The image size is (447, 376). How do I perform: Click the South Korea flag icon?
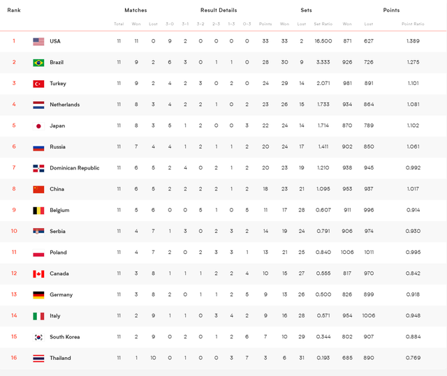coord(38,338)
